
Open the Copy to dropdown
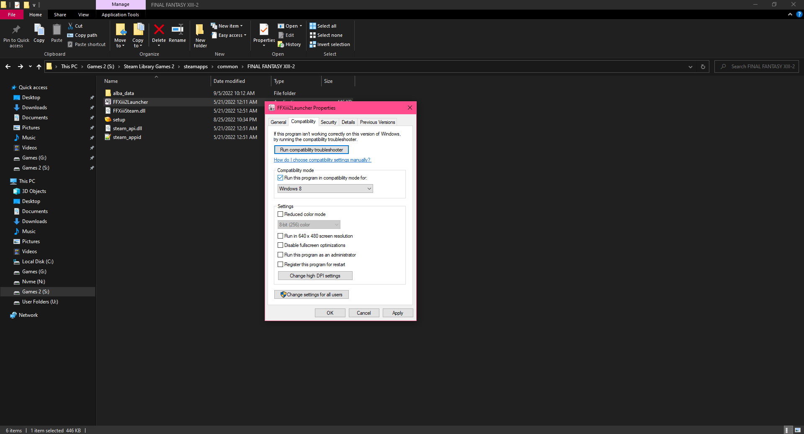click(138, 43)
